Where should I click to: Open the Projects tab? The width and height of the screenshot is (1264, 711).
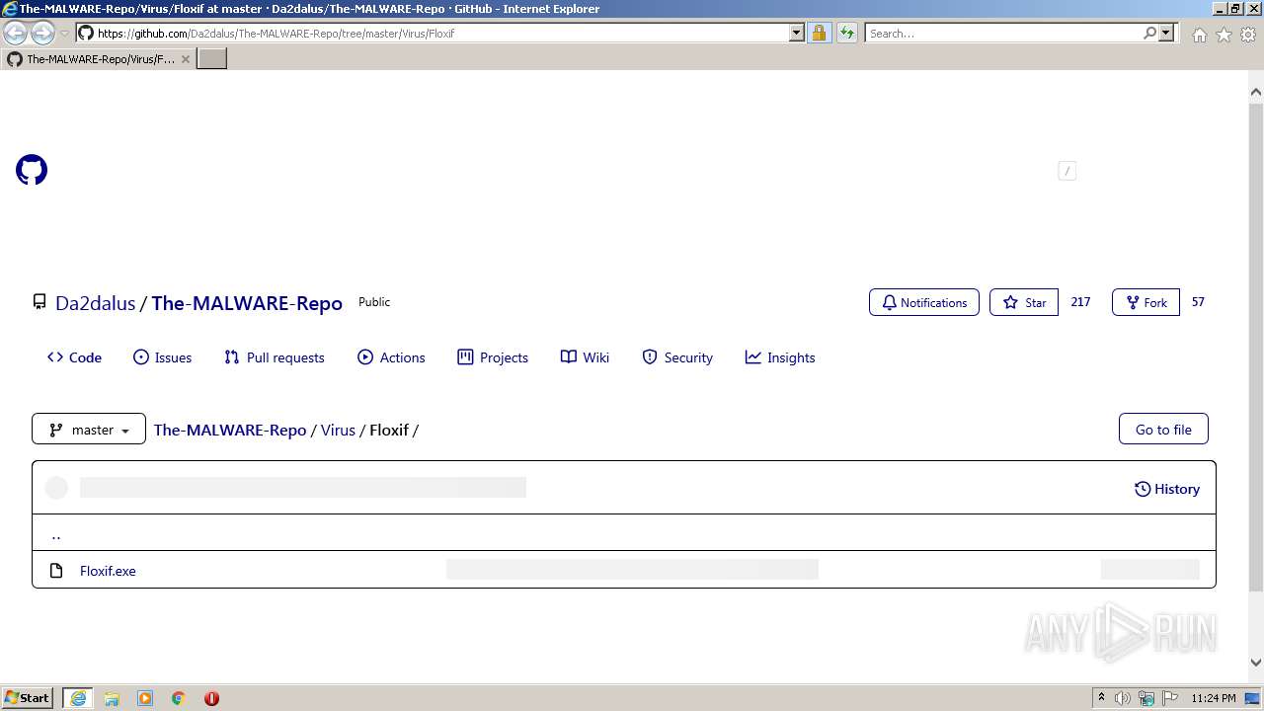tap(493, 357)
